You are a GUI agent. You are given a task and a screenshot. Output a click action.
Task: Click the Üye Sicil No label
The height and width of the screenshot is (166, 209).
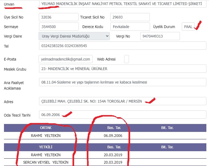tap(13, 17)
